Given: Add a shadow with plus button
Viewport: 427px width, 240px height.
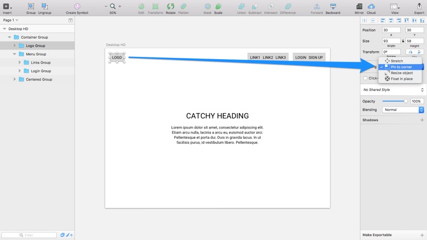Looking at the screenshot, I should pyautogui.click(x=422, y=120).
